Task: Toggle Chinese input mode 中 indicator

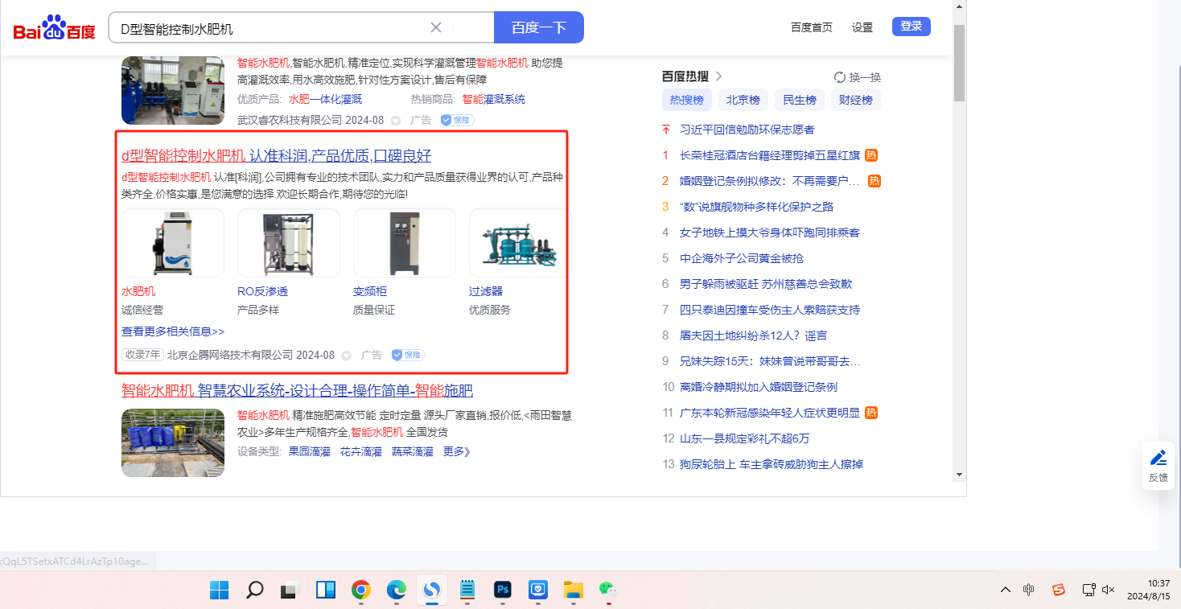Action: point(1029,590)
